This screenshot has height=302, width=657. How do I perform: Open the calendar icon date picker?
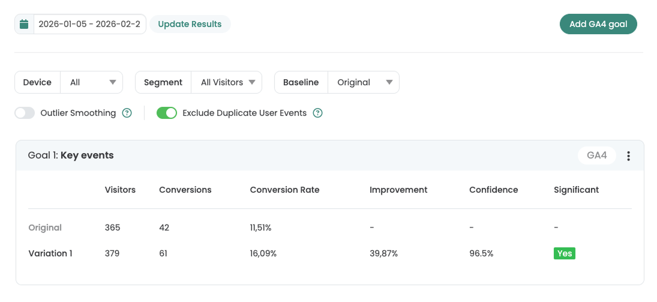point(25,24)
